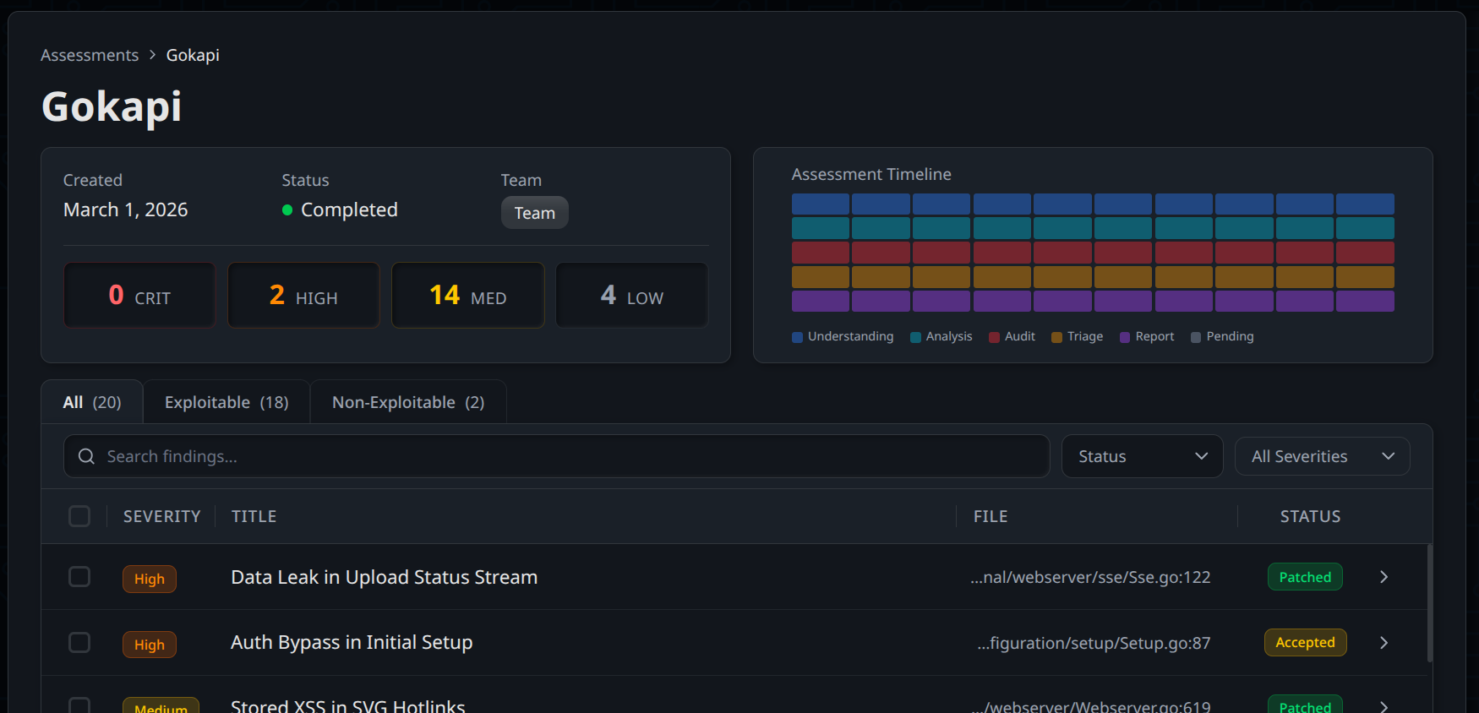Expand the Stored XSS in SVG Hotlinks row
The width and height of the screenshot is (1479, 713).
1383,706
